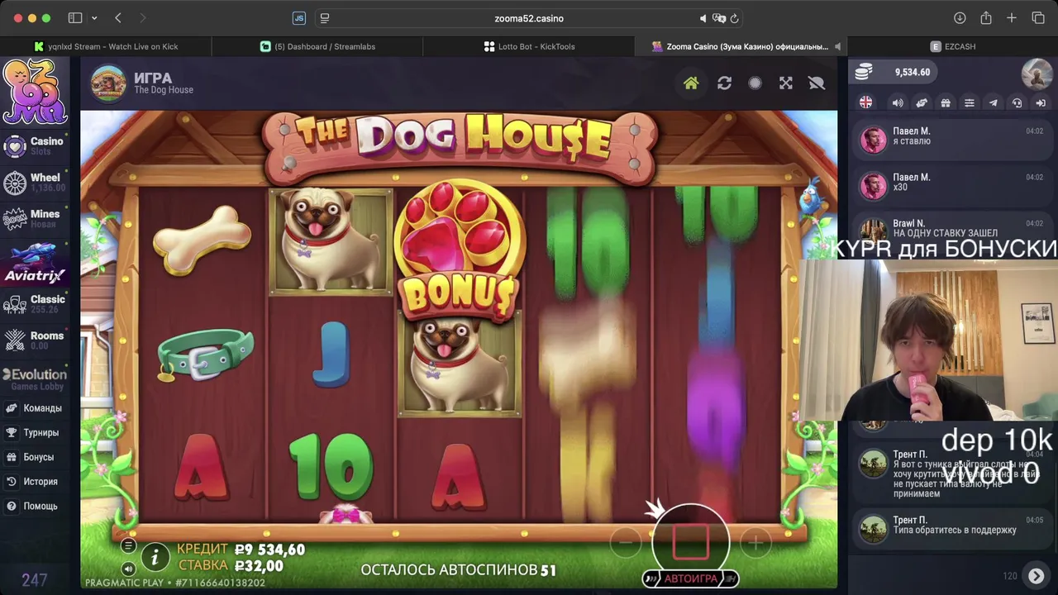The width and height of the screenshot is (1058, 595).
Task: Stop autospin with red square button
Action: (690, 540)
